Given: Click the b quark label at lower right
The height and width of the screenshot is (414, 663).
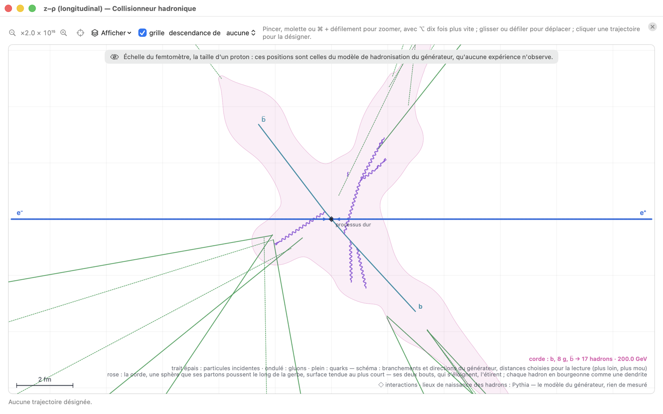Looking at the screenshot, I should click(420, 307).
